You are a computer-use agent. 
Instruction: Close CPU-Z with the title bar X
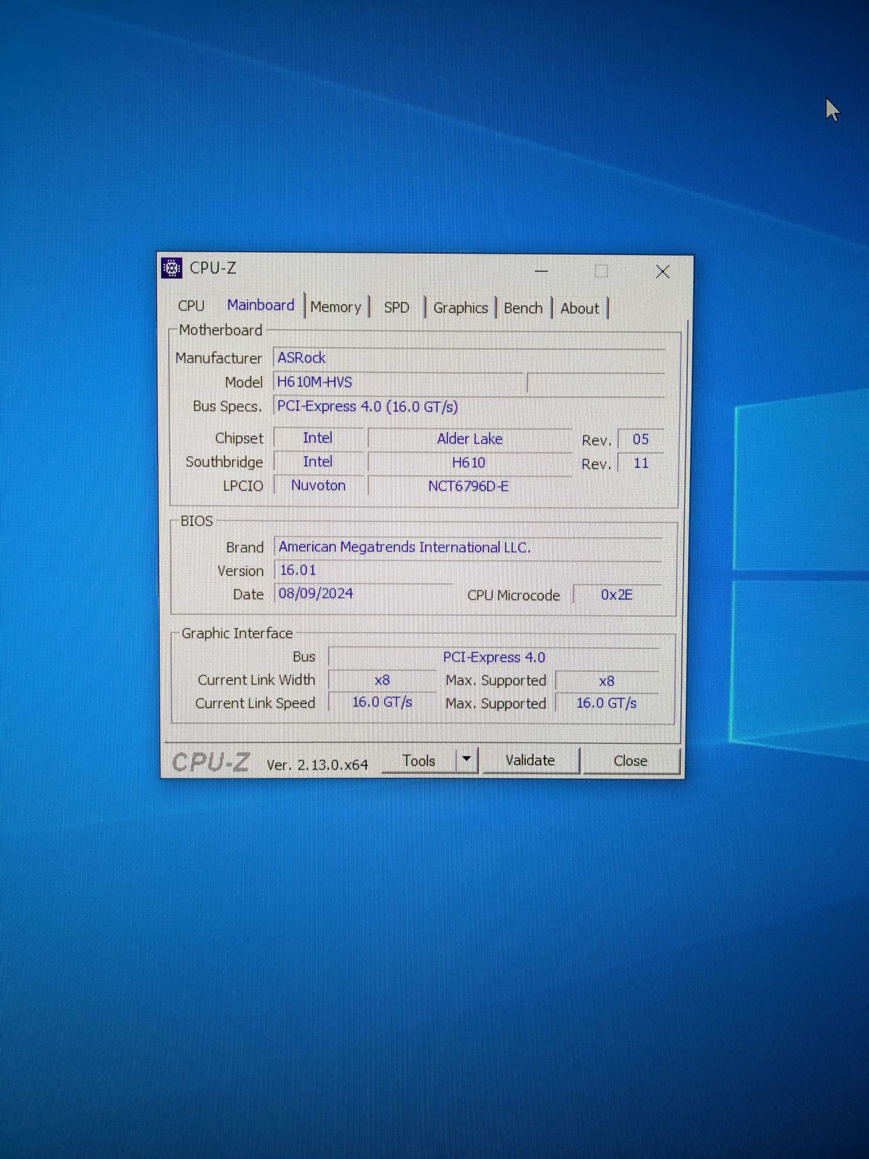(663, 272)
